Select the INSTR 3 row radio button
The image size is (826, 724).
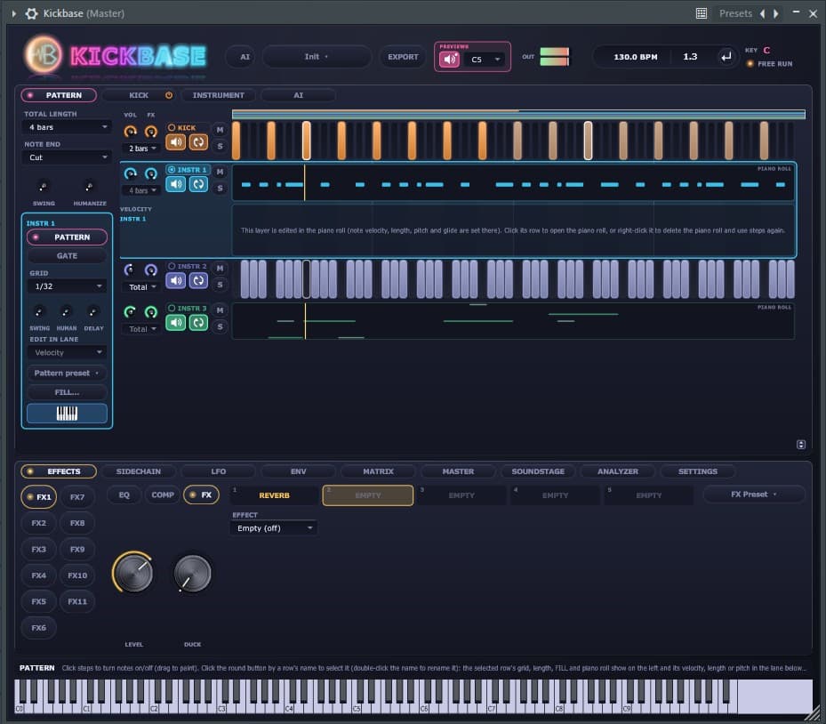pyautogui.click(x=172, y=309)
